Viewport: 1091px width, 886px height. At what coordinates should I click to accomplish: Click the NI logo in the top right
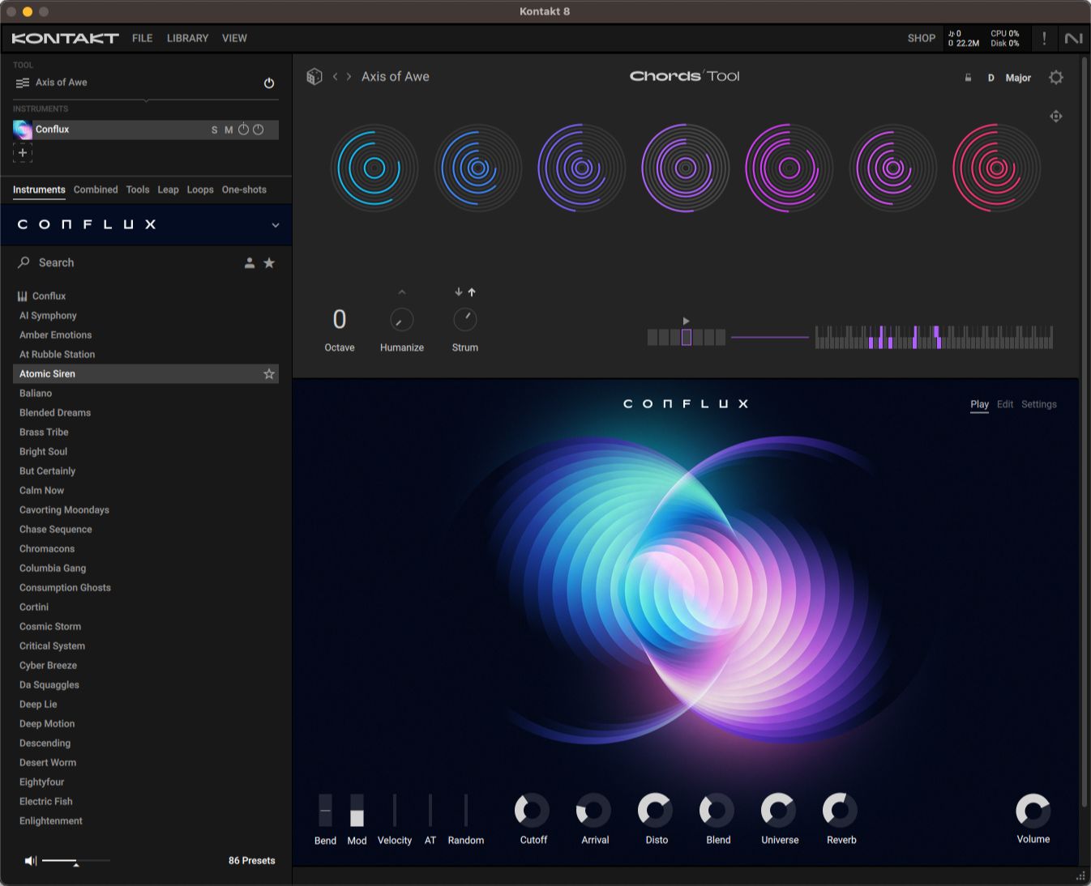point(1074,38)
